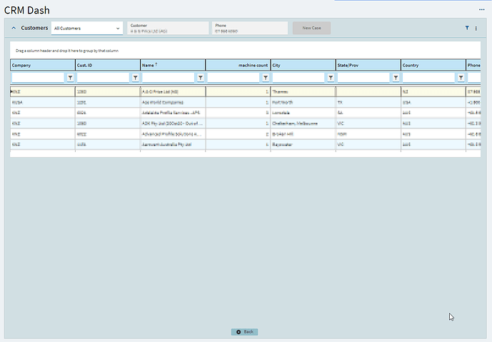
Task: Select the Cheltenham, Melbourne customer row
Action: click(246, 124)
